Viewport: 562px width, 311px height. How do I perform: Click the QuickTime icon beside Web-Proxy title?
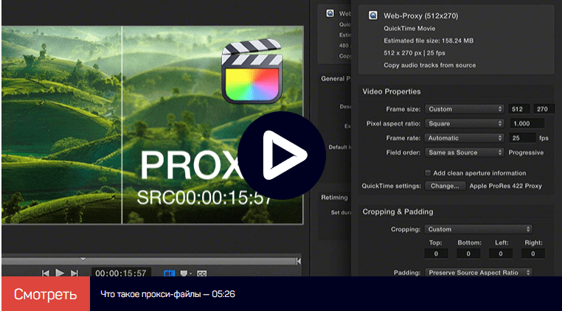pyautogui.click(x=372, y=15)
